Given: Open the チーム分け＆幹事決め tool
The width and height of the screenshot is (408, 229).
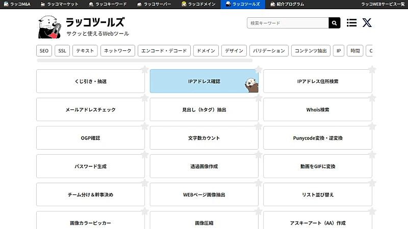Looking at the screenshot, I should tap(90, 194).
